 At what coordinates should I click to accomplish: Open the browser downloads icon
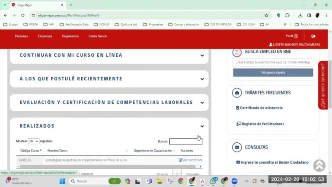coord(300,15)
